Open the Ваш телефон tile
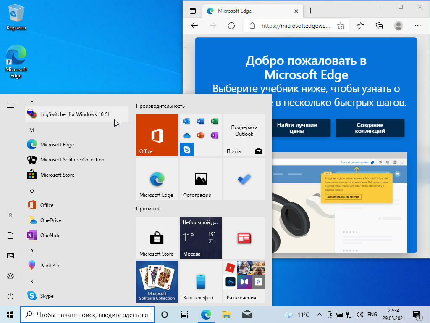The image size is (430, 323). (200, 282)
